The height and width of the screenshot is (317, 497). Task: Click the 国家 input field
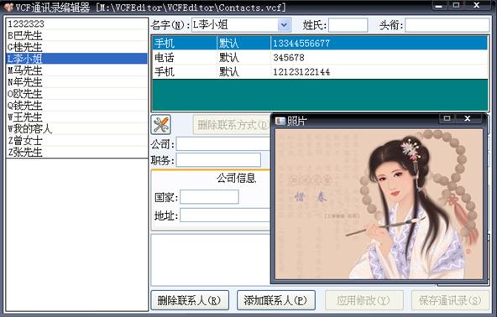point(209,197)
